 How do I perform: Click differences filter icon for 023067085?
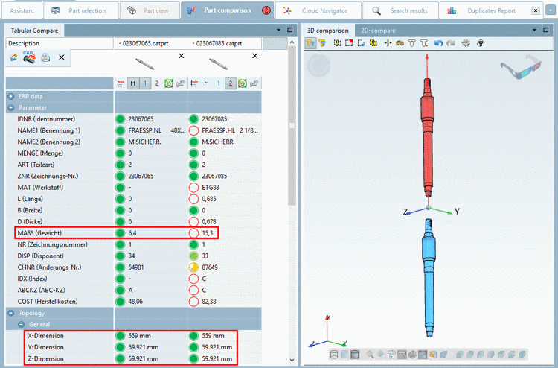click(194, 83)
